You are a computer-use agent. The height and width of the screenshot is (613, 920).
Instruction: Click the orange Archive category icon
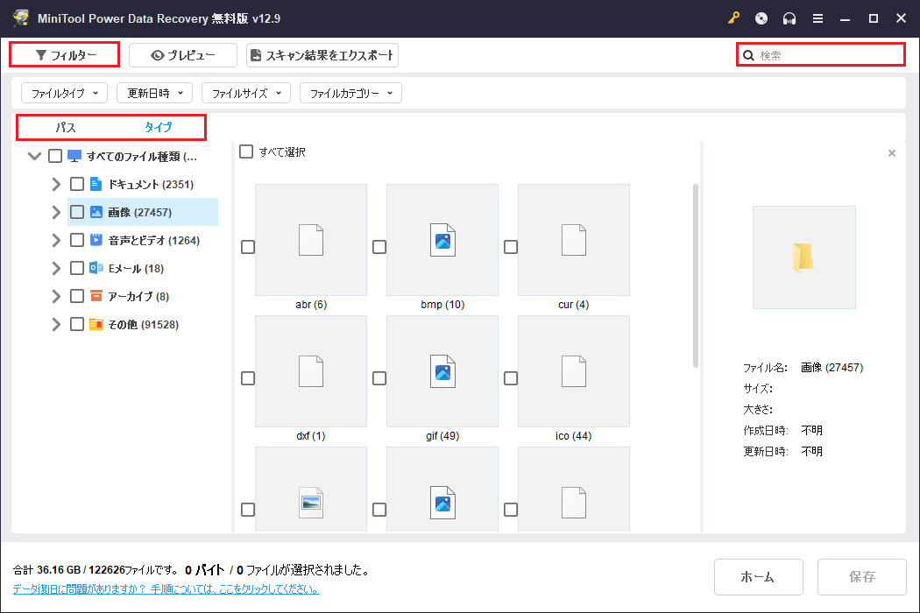tap(96, 296)
